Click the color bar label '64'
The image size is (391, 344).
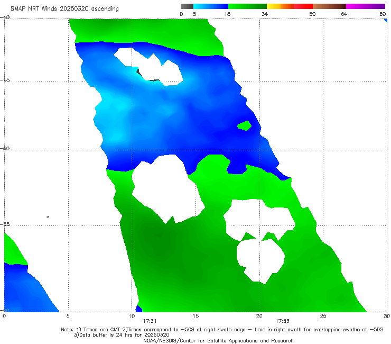coord(344,14)
